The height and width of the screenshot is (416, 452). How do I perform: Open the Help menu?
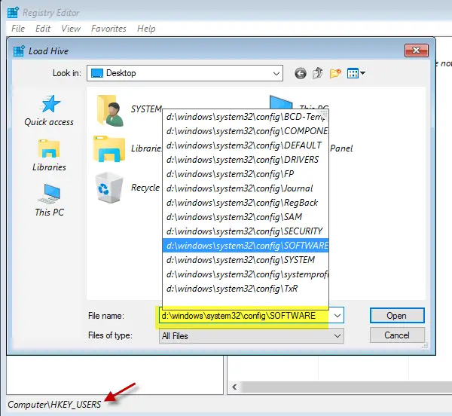[146, 29]
